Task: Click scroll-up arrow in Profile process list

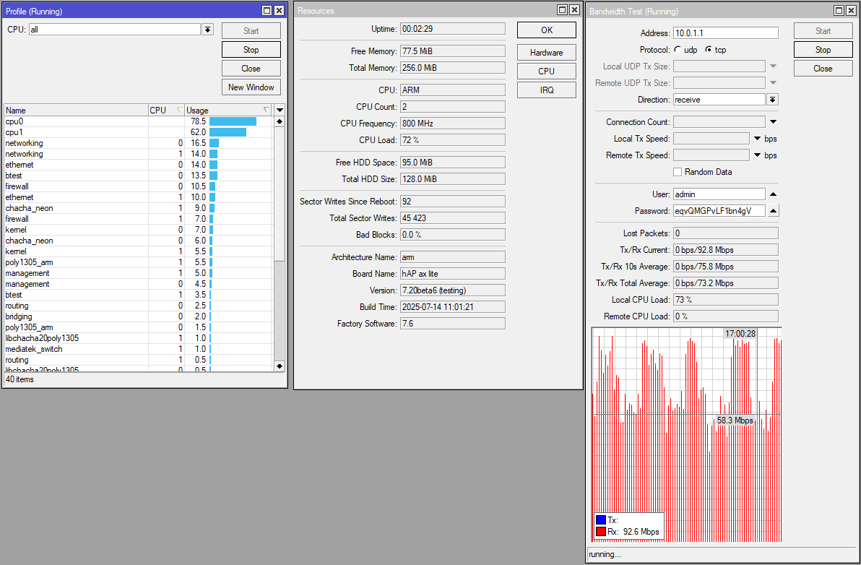Action: [x=280, y=121]
